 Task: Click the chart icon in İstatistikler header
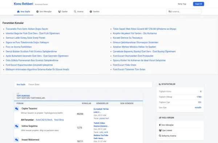[x=160, y=84]
